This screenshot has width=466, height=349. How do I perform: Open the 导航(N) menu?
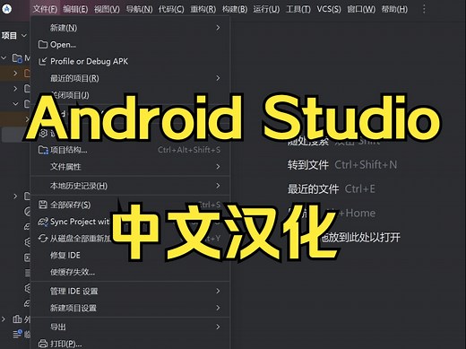click(x=139, y=9)
